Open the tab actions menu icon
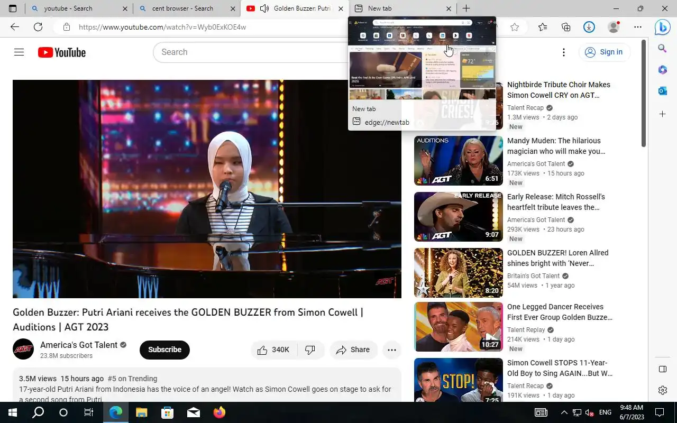The height and width of the screenshot is (423, 677). point(13,8)
